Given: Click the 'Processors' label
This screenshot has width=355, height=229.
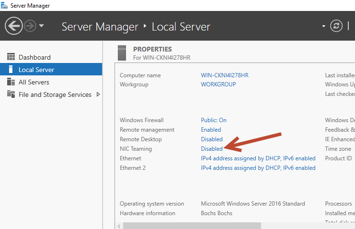Looking at the screenshot, I should 338,204.
